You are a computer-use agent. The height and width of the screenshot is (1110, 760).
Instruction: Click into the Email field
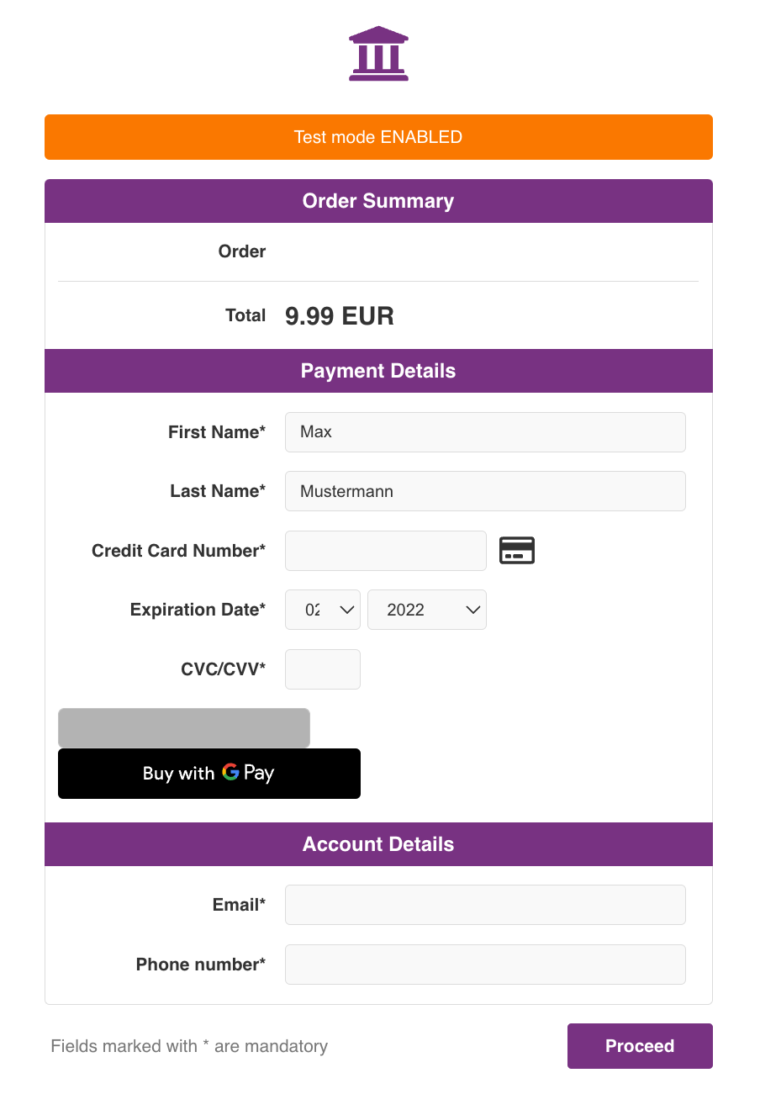coord(485,905)
